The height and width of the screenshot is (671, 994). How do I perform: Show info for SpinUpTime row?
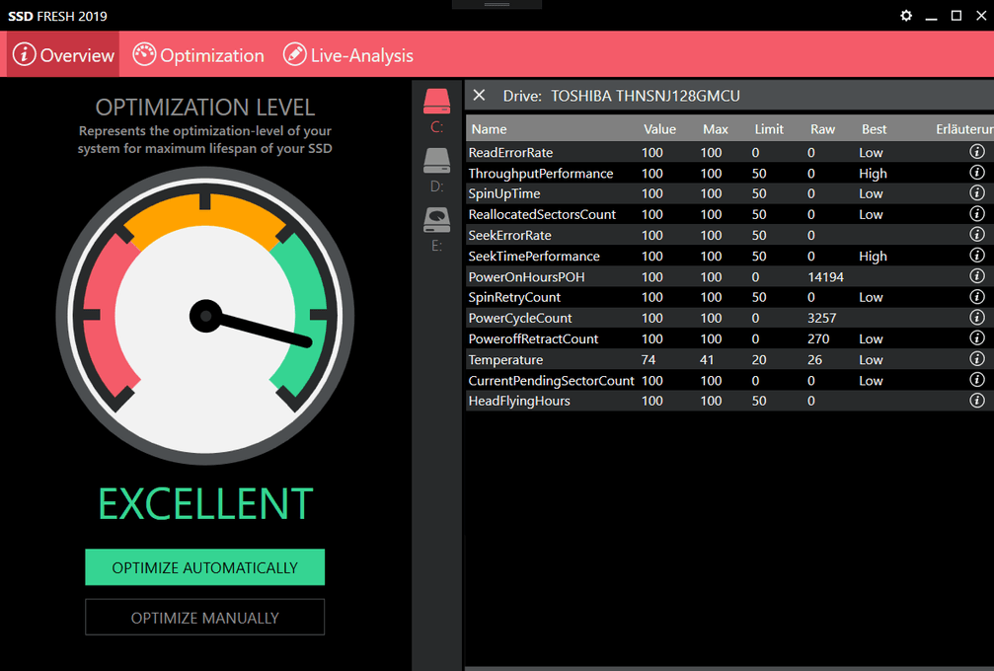click(x=977, y=192)
